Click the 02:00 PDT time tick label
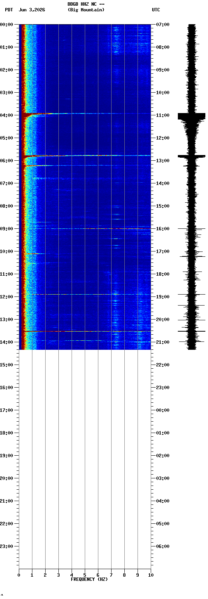208x599 pixels. coord(6,70)
